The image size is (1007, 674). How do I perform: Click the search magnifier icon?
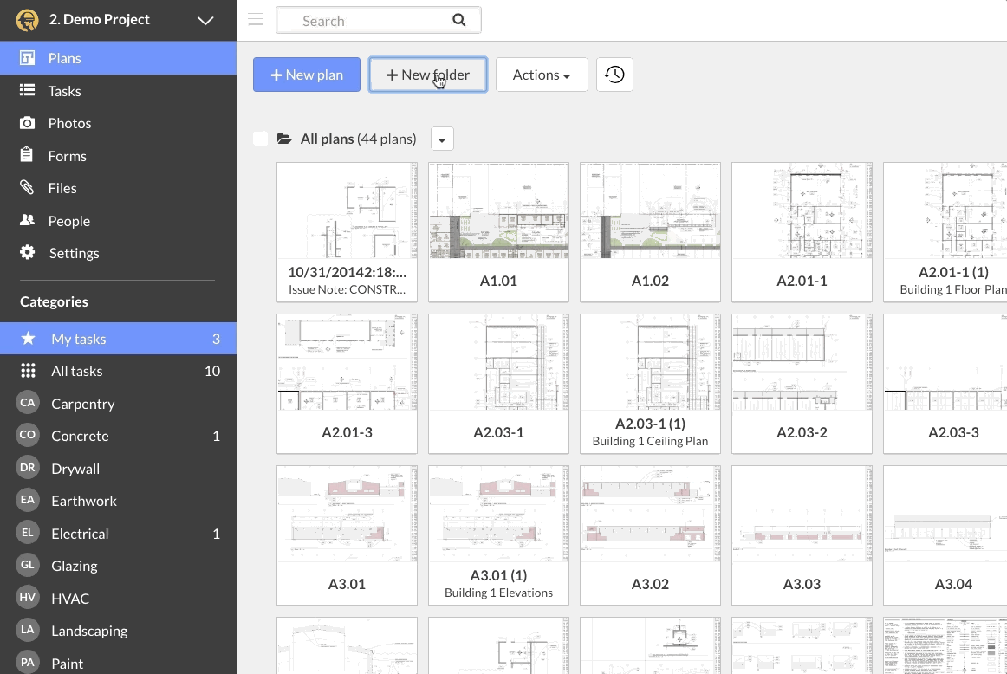tap(459, 20)
